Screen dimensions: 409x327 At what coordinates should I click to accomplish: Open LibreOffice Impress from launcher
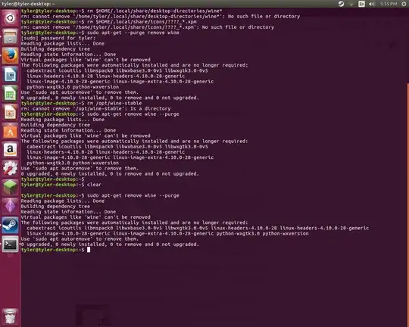10,112
